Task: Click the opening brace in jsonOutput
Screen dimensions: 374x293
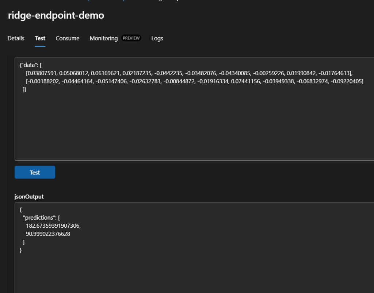Action: pyautogui.click(x=21, y=210)
